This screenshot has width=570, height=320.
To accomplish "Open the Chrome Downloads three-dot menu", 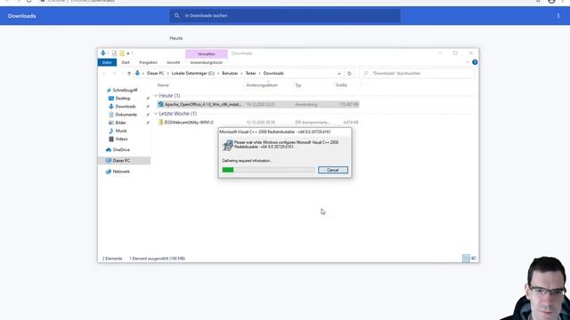I will (558, 16).
